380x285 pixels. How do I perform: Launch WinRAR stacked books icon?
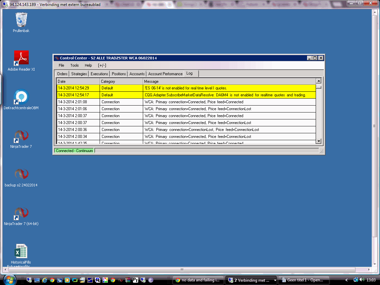pyautogui.click(x=128, y=280)
